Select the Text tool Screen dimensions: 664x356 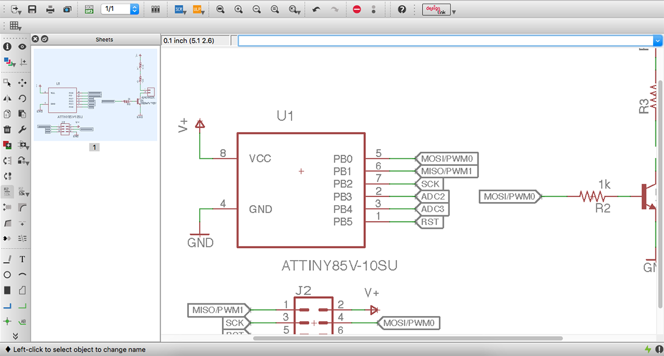(22, 259)
